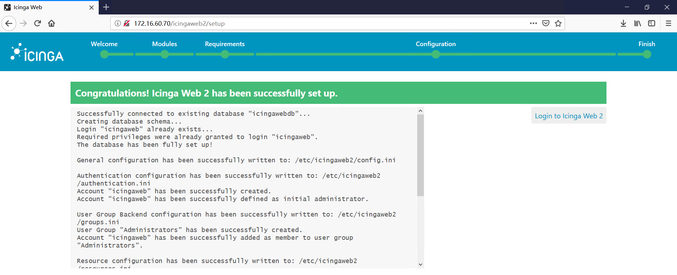
Task: Restore down the browser window
Action: [647, 7]
